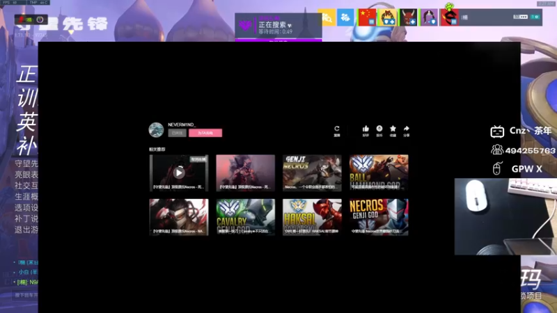
Task: Click the purple competitive queue emblem
Action: click(246, 26)
